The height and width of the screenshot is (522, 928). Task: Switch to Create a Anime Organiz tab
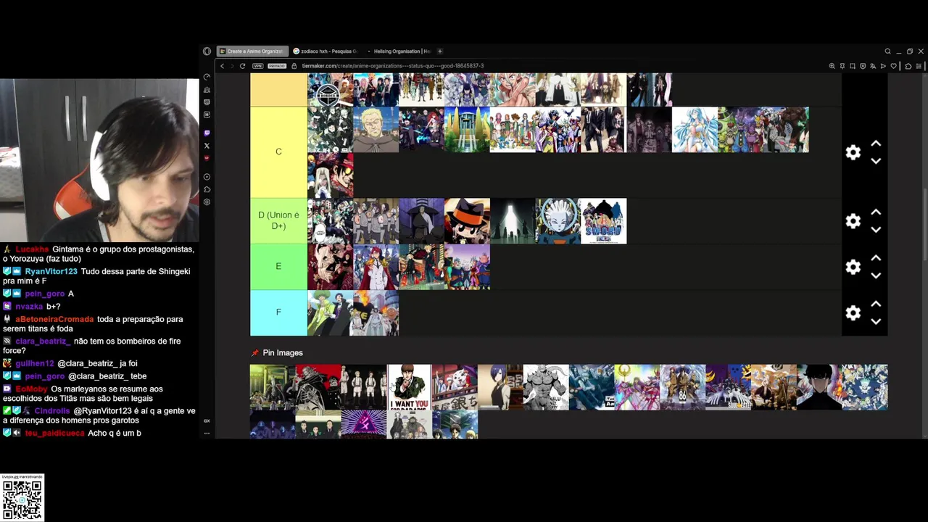pyautogui.click(x=252, y=51)
